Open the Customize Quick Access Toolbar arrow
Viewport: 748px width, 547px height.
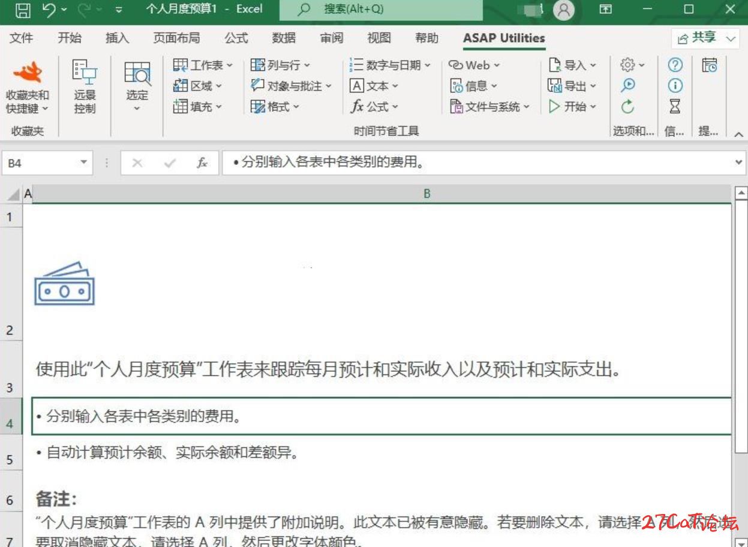pyautogui.click(x=118, y=10)
